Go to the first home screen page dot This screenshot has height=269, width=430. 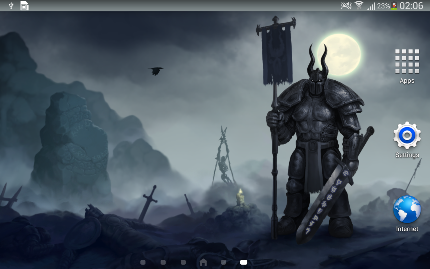[143, 262]
